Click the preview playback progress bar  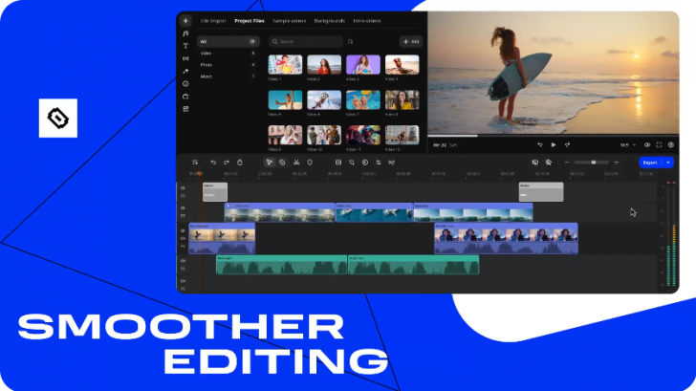coord(553,136)
